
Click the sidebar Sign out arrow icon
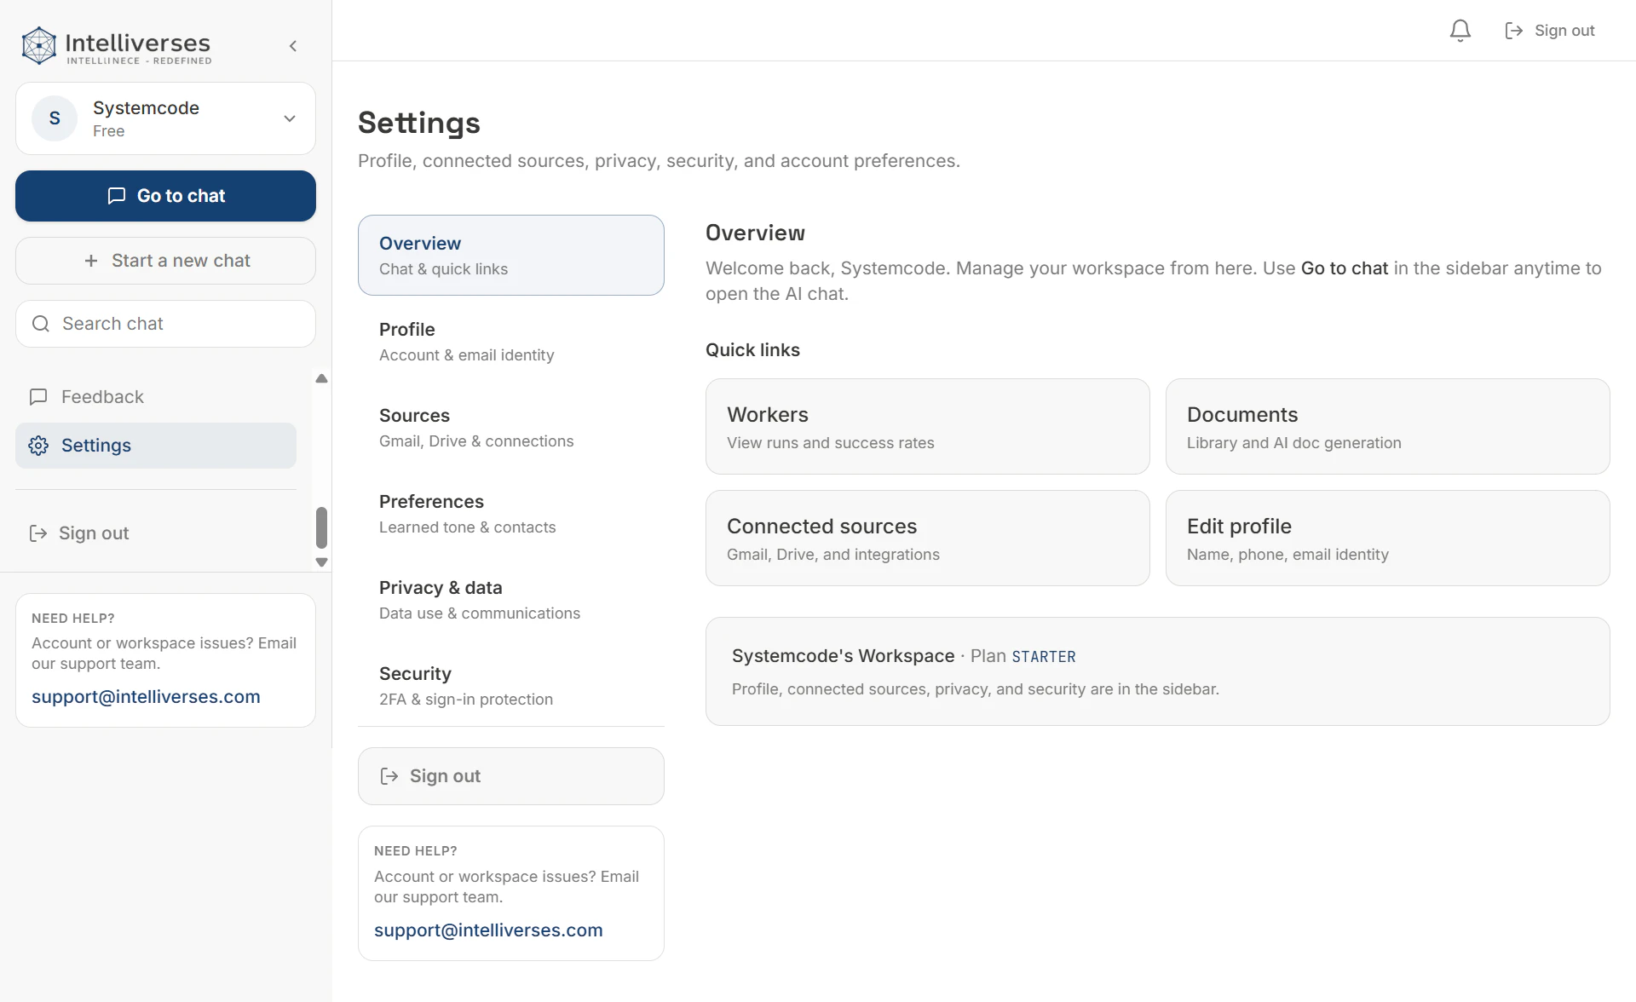point(38,533)
